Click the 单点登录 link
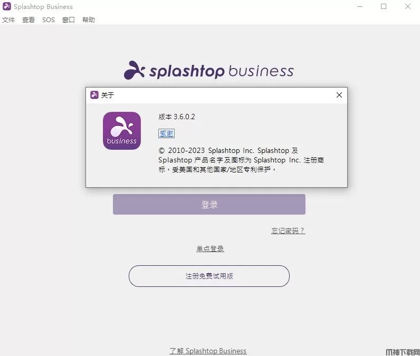Image resolution: width=420 pixels, height=356 pixels. pyautogui.click(x=210, y=248)
